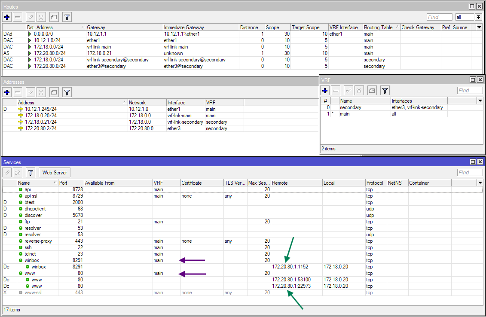Enable VRF with checkmark icon in VRF window
Viewport: 486px width, 317px height.
348,91
